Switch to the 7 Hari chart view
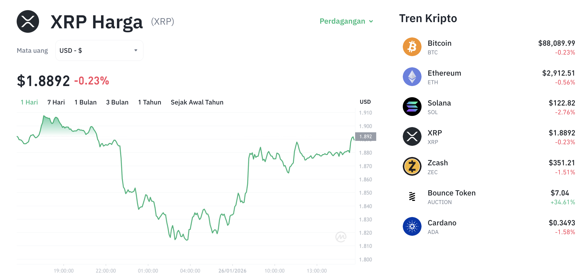 click(56, 102)
